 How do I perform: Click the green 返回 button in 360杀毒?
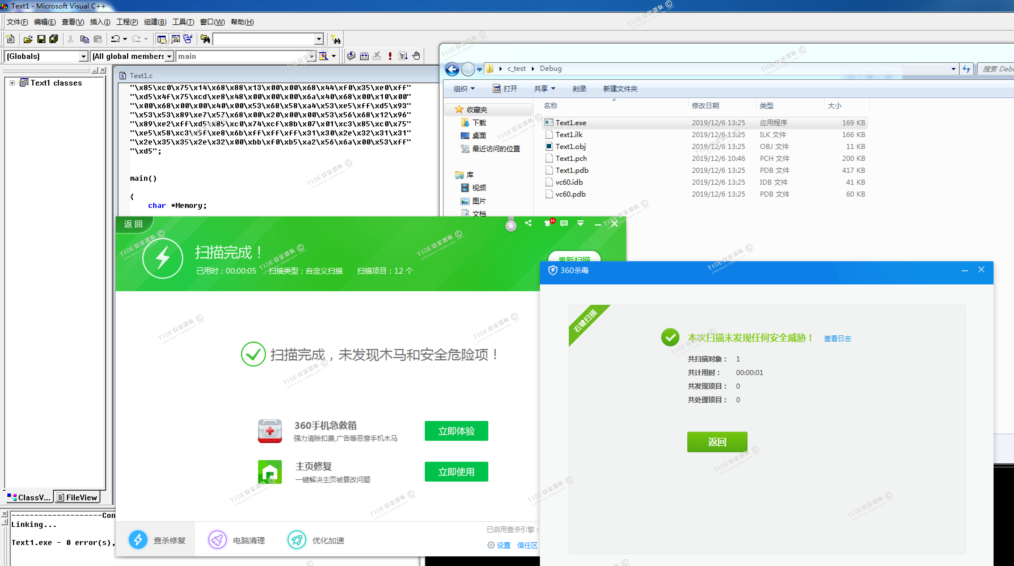point(717,442)
